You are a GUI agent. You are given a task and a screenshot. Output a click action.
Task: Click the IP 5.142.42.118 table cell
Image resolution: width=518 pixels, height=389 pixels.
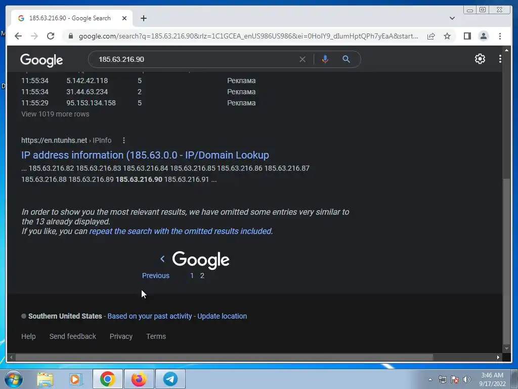[87, 81]
